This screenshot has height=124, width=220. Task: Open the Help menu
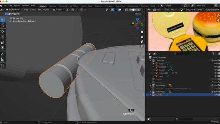pos(33,6)
